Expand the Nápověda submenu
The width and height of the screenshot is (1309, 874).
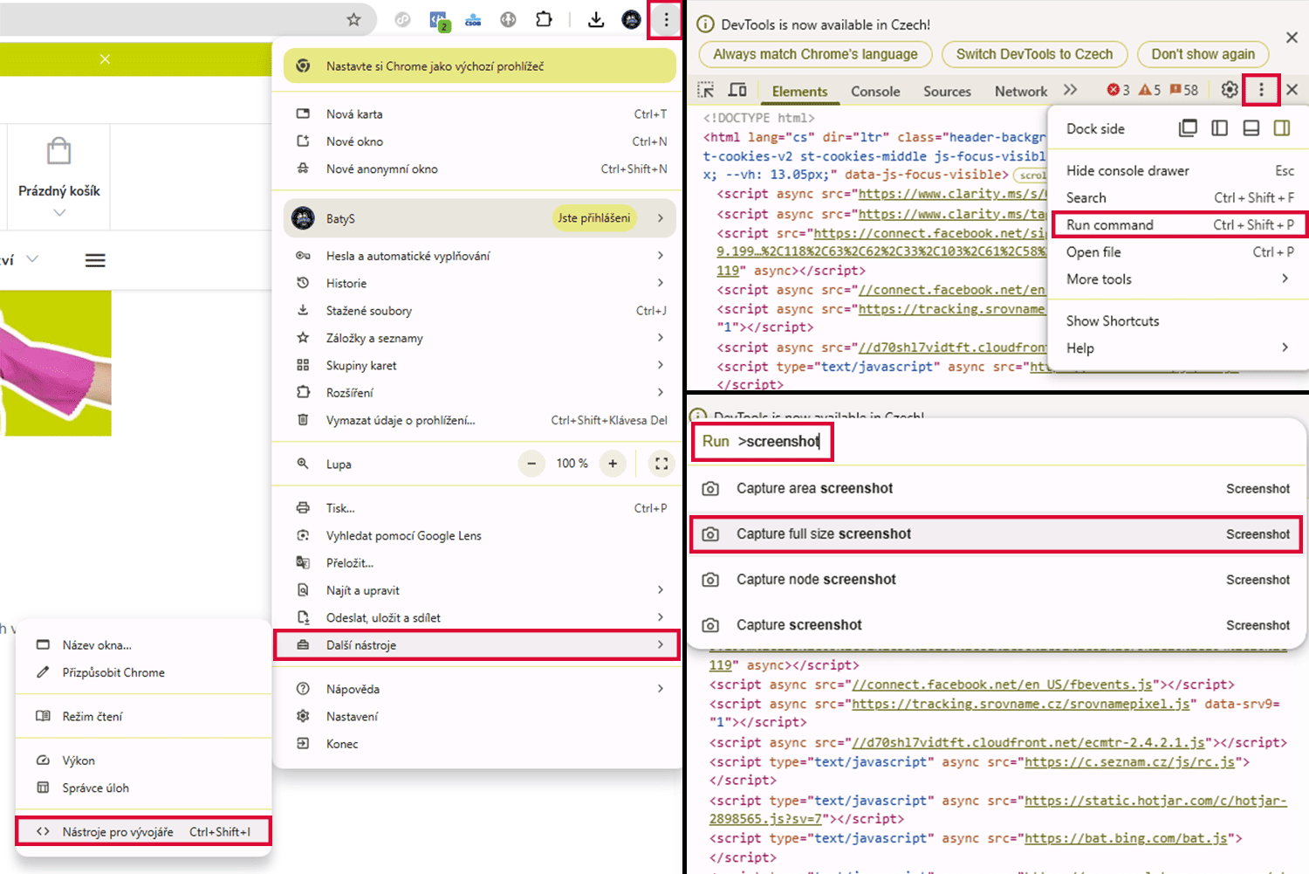click(x=476, y=689)
